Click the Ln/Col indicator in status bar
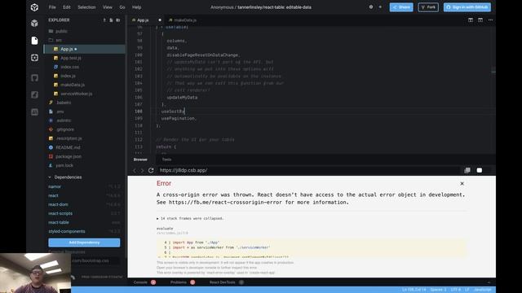Screen dimensions: 522x293 coord(414,290)
